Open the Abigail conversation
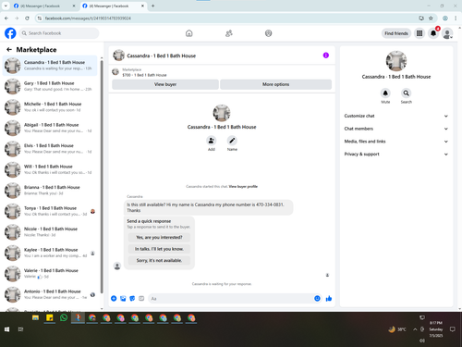The image size is (462, 347). click(50, 128)
